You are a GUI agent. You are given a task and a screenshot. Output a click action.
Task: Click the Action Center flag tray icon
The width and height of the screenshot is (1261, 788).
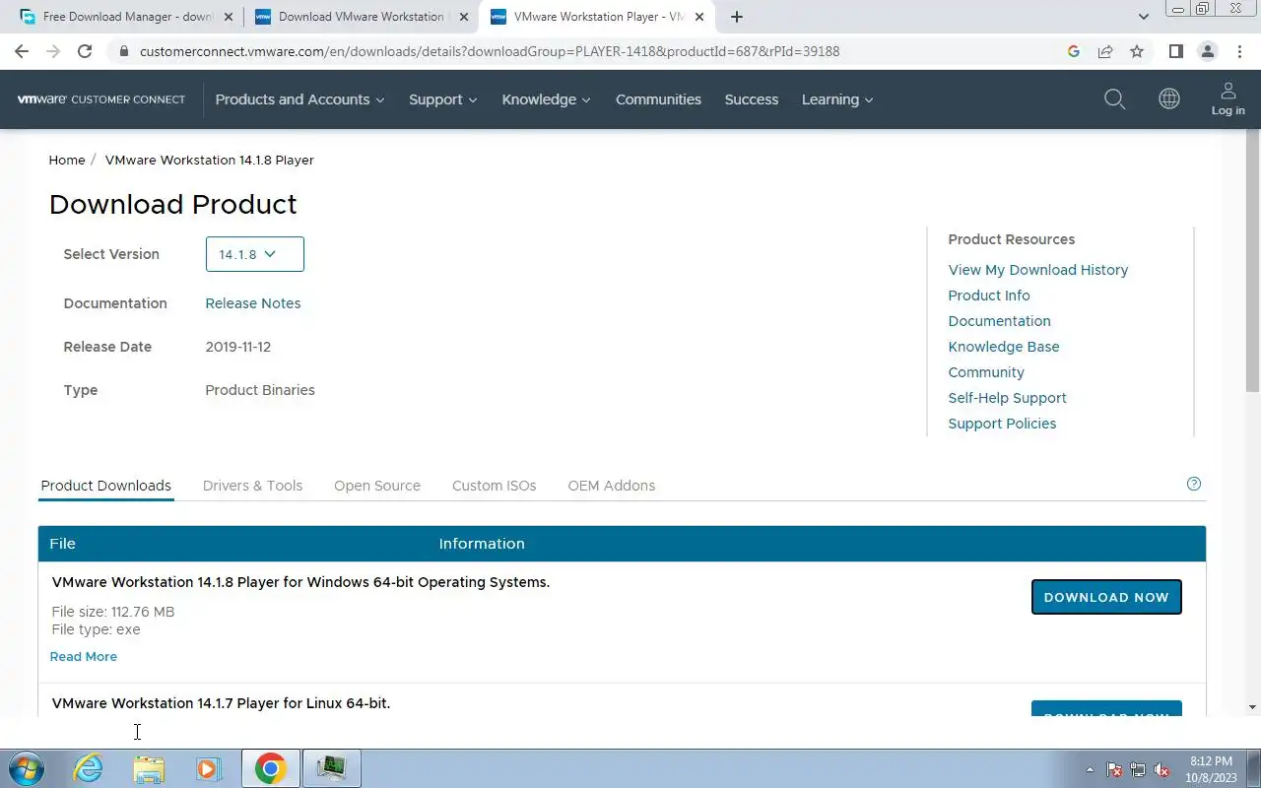[1115, 769]
